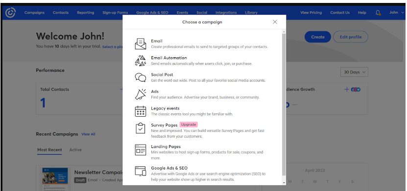The height and width of the screenshot is (191, 407).
Task: Open the Sign-up Forms menu
Action: pos(115,12)
